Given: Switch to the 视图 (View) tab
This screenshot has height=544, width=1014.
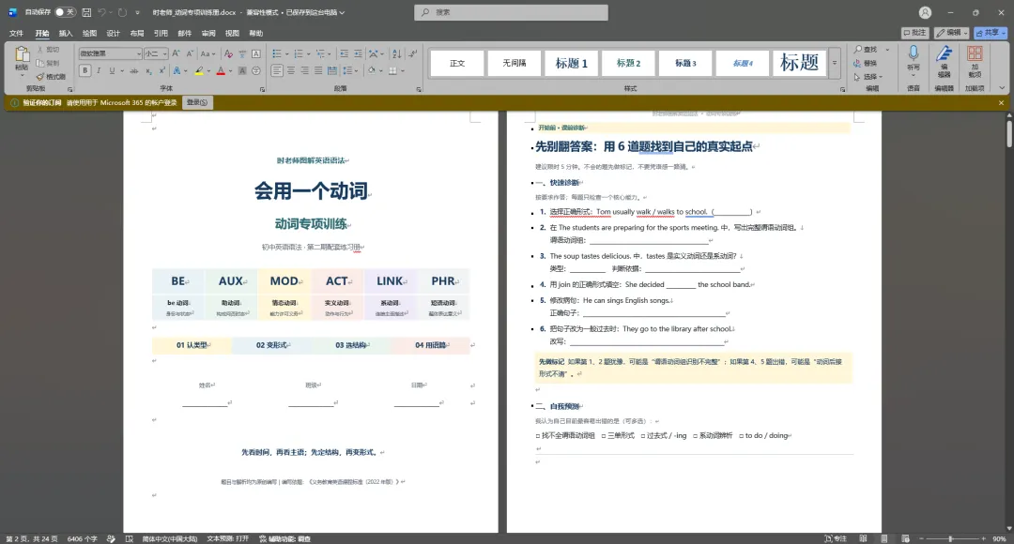Looking at the screenshot, I should (x=232, y=33).
